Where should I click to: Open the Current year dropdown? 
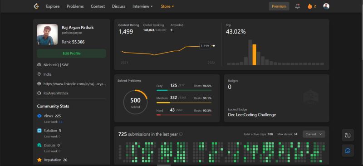point(314,134)
